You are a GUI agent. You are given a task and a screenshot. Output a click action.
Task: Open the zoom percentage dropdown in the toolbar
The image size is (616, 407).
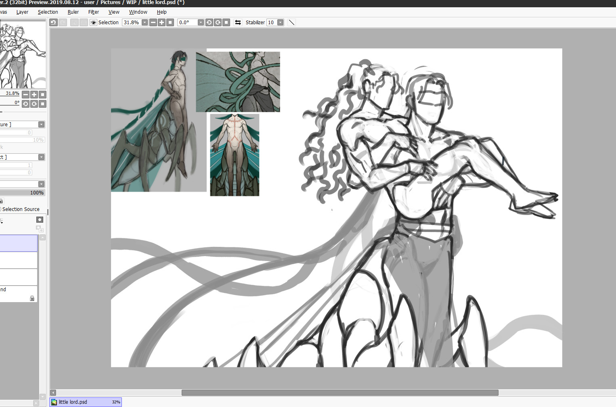[145, 23]
